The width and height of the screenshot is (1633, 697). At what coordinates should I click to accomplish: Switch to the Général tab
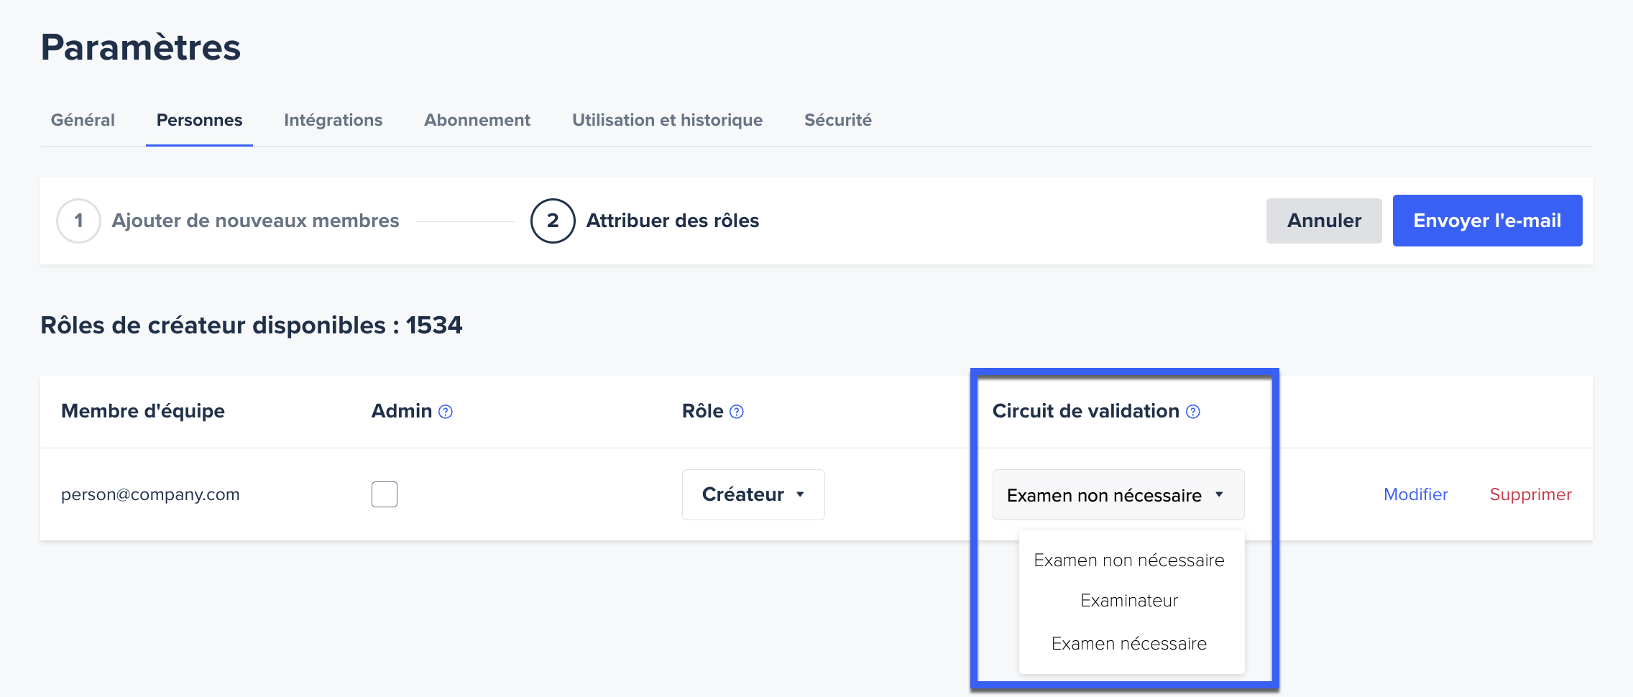point(83,120)
